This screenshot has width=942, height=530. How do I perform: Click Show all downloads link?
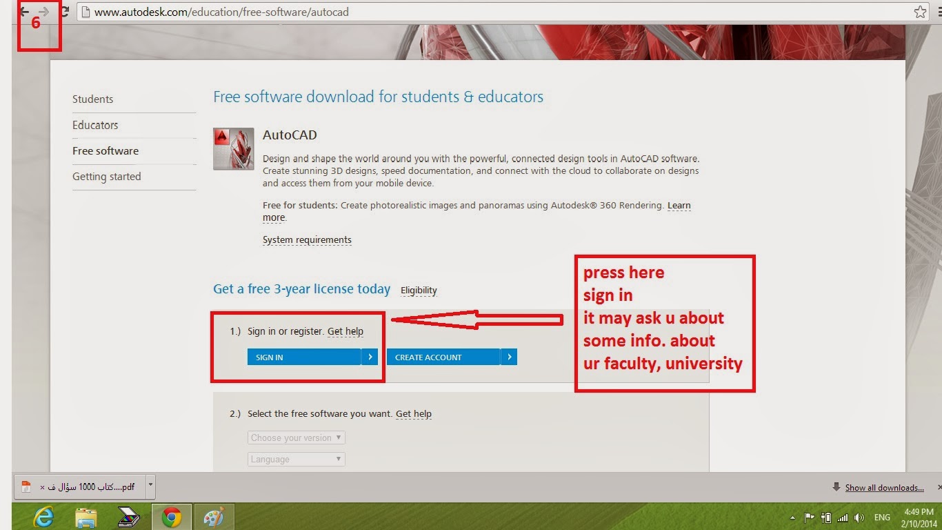coord(884,488)
